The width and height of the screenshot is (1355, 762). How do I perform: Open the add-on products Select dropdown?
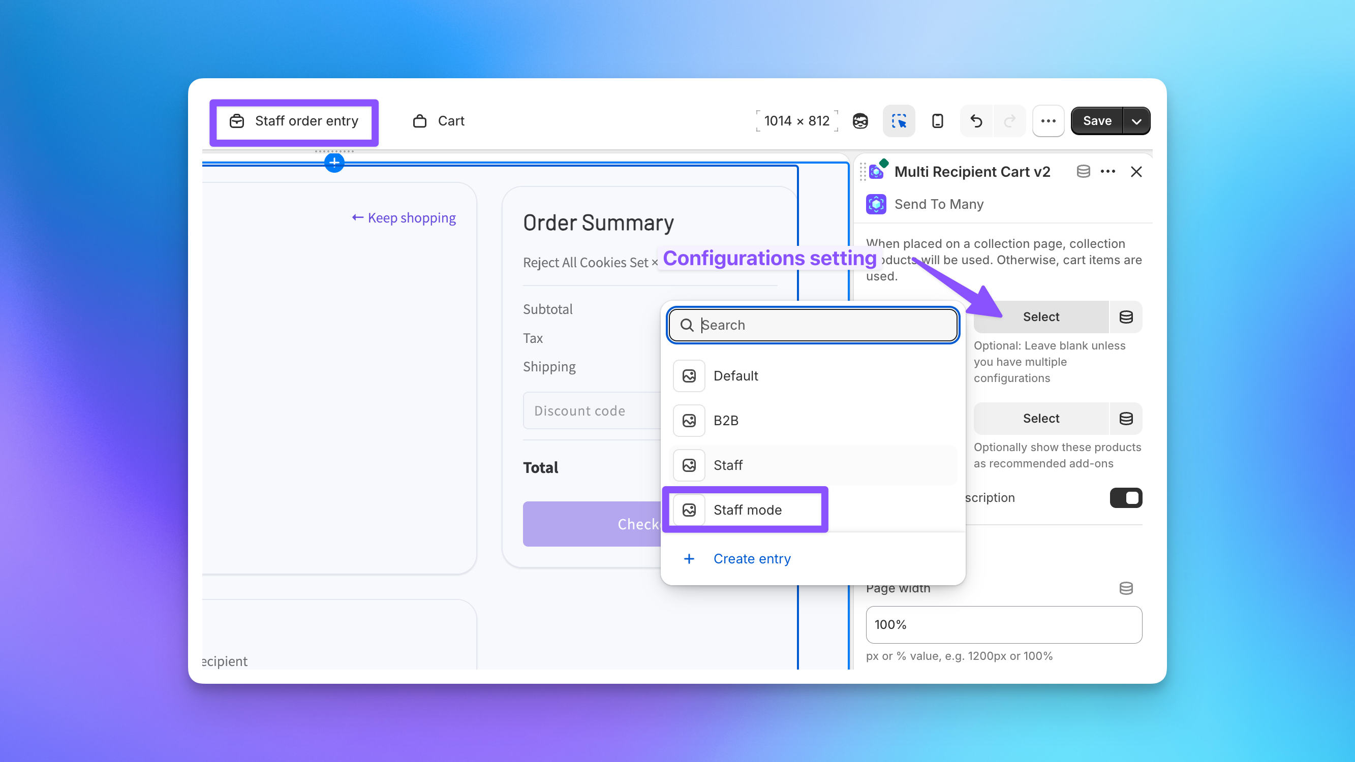(x=1041, y=419)
